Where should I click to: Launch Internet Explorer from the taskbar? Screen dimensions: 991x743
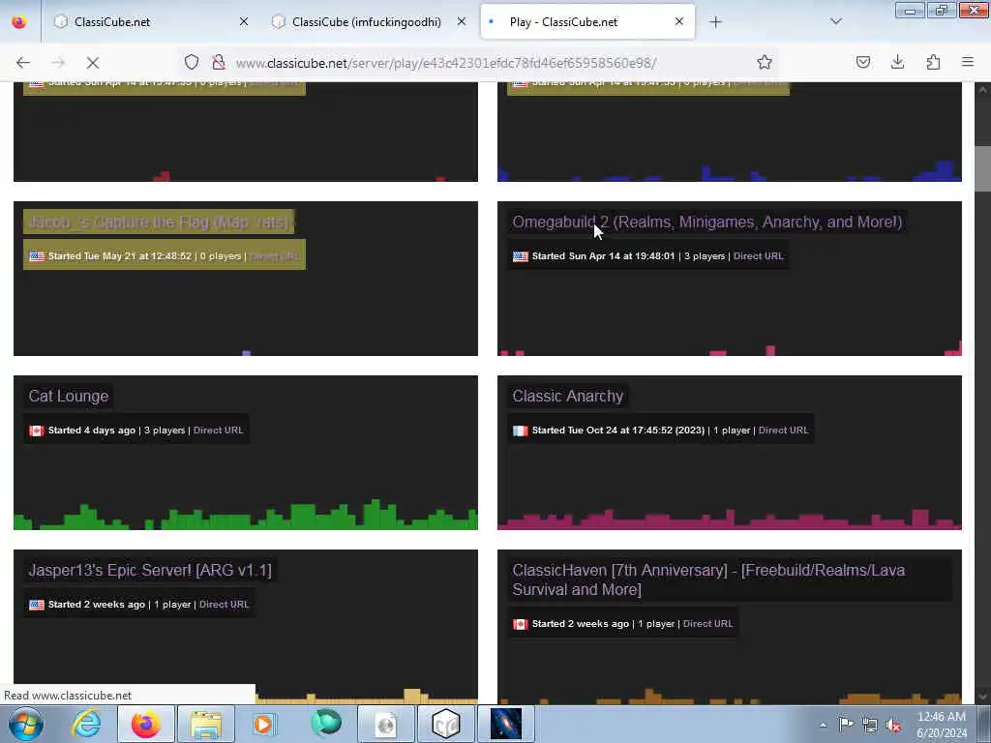coord(85,724)
